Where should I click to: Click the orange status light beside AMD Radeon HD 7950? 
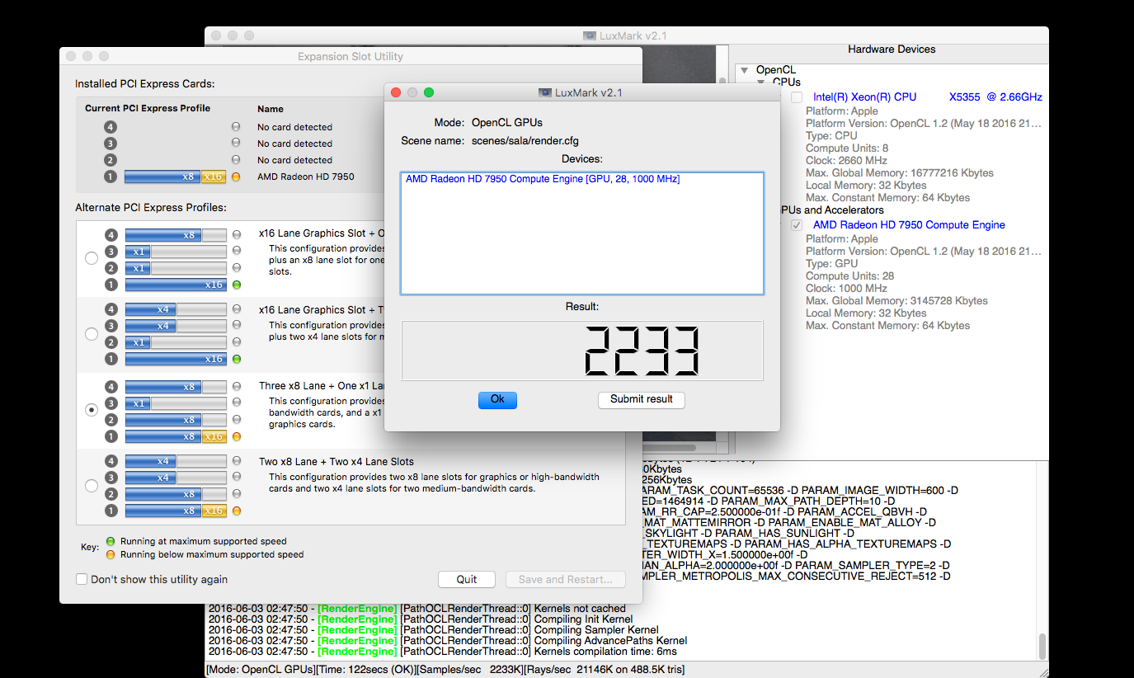pyautogui.click(x=236, y=177)
